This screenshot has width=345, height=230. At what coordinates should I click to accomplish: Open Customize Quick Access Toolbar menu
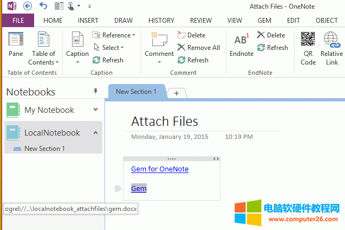pyautogui.click(x=89, y=7)
